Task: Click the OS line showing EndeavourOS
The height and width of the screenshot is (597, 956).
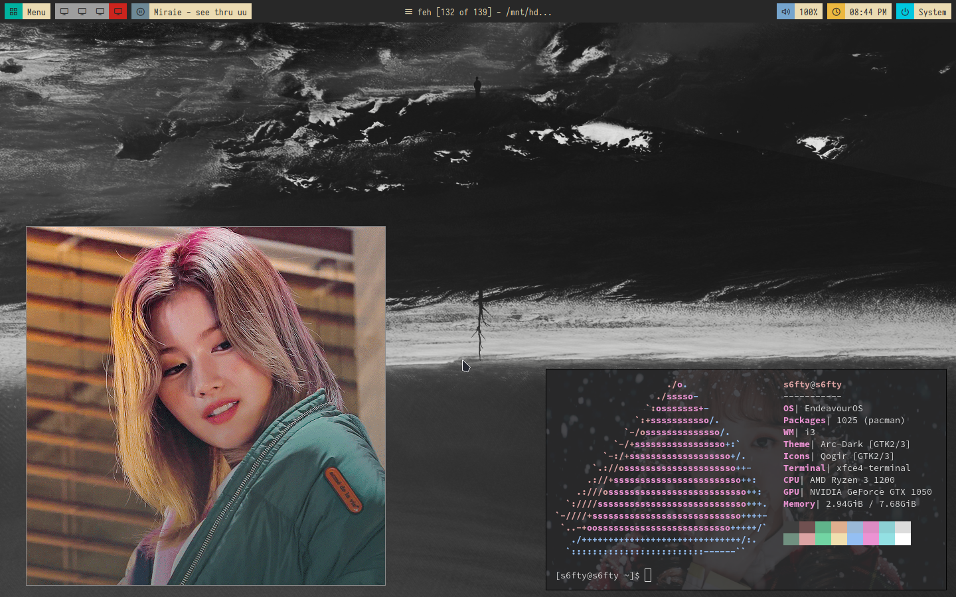Action: [x=823, y=408]
